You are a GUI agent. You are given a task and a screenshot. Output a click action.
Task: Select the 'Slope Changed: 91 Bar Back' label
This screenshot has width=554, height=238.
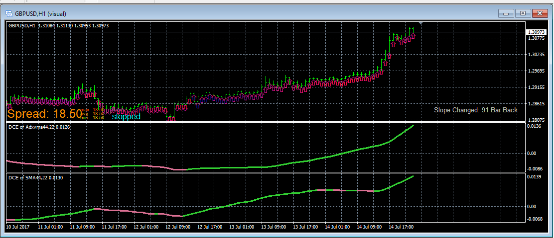pos(476,110)
